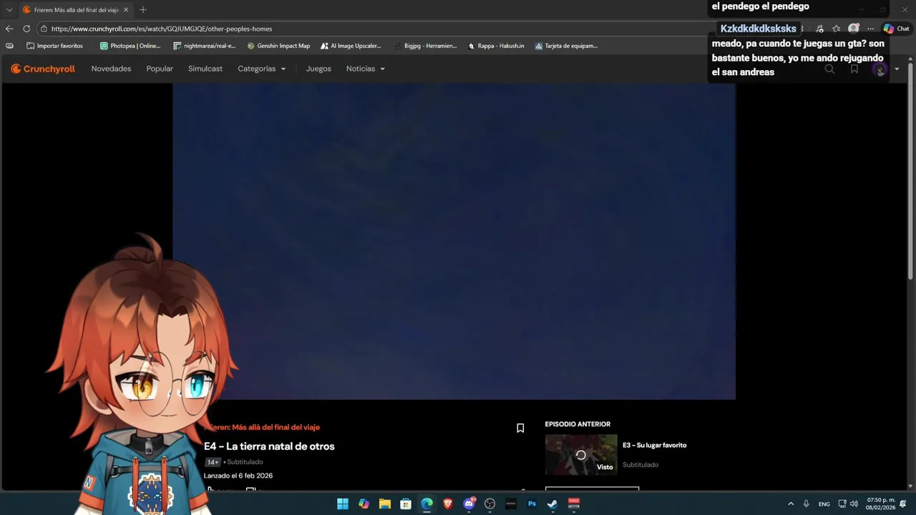Click the microphone tray icon
Screen dimensions: 916x515
pyautogui.click(x=807, y=504)
